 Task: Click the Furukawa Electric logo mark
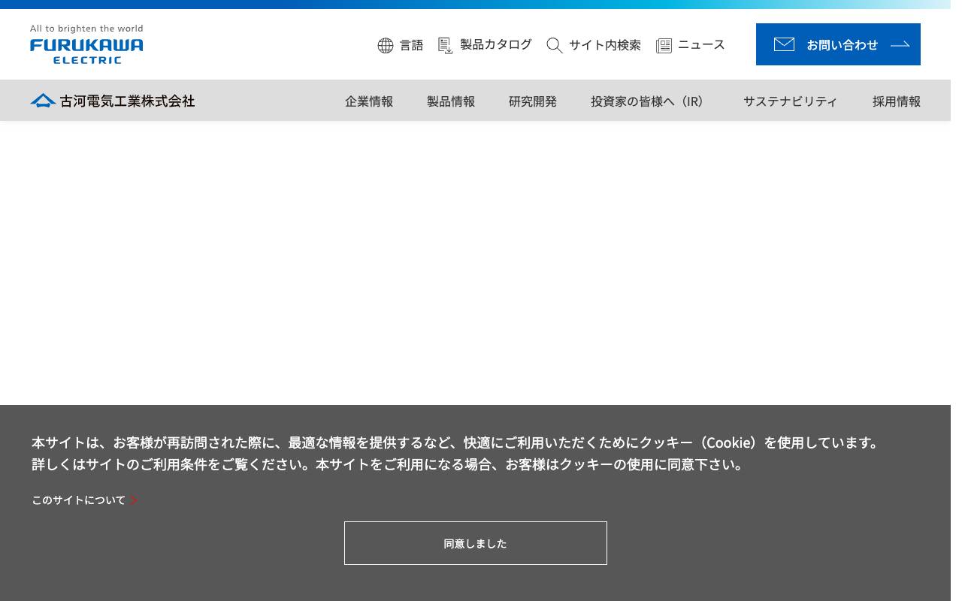coord(86,50)
